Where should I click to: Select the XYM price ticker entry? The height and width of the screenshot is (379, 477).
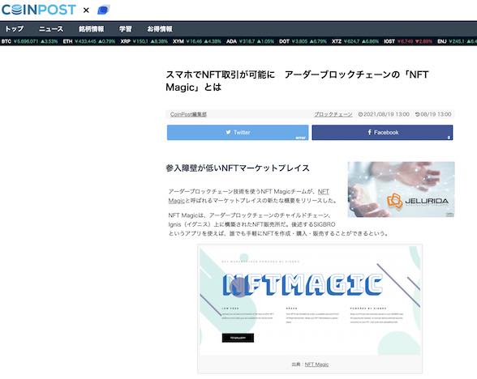(197, 41)
